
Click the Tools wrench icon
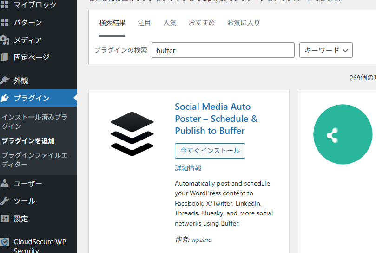(5, 201)
